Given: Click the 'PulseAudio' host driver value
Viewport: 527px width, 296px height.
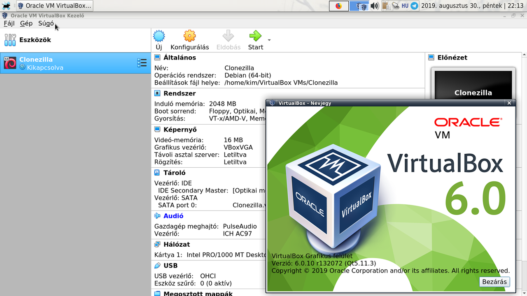Looking at the screenshot, I should 240,227.
